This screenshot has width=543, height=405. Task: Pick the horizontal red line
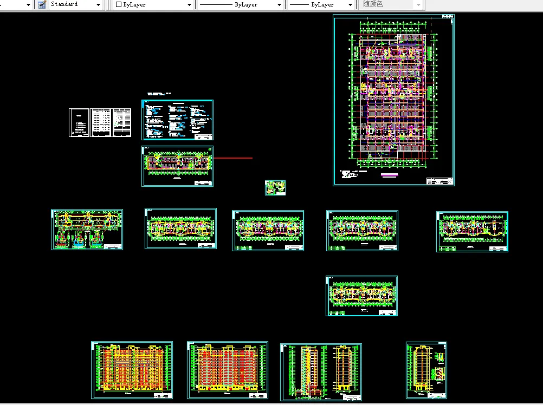[x=233, y=158]
